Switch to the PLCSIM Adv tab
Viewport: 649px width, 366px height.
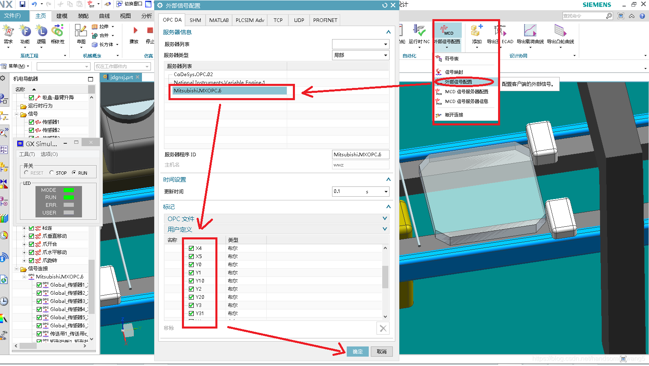click(x=250, y=20)
